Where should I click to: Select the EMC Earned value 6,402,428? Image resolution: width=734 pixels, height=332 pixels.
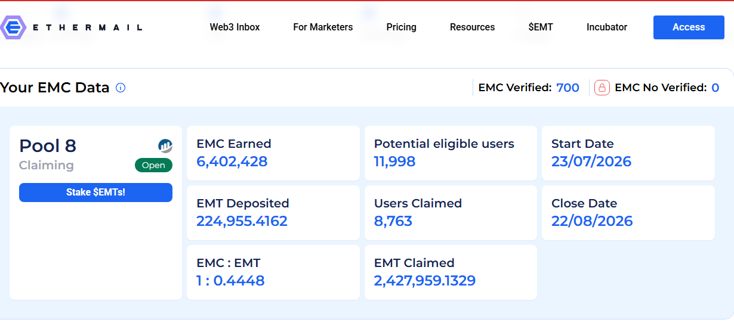[x=232, y=162]
